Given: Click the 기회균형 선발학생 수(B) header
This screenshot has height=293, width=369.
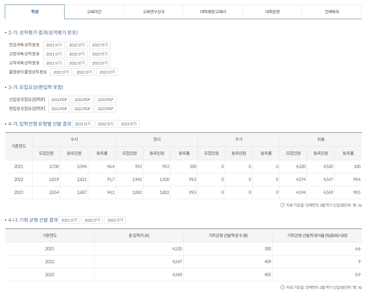Looking at the screenshot, I should [x=228, y=235].
